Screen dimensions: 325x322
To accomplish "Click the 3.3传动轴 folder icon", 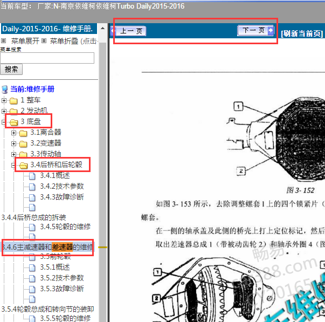I will (x=23, y=155).
